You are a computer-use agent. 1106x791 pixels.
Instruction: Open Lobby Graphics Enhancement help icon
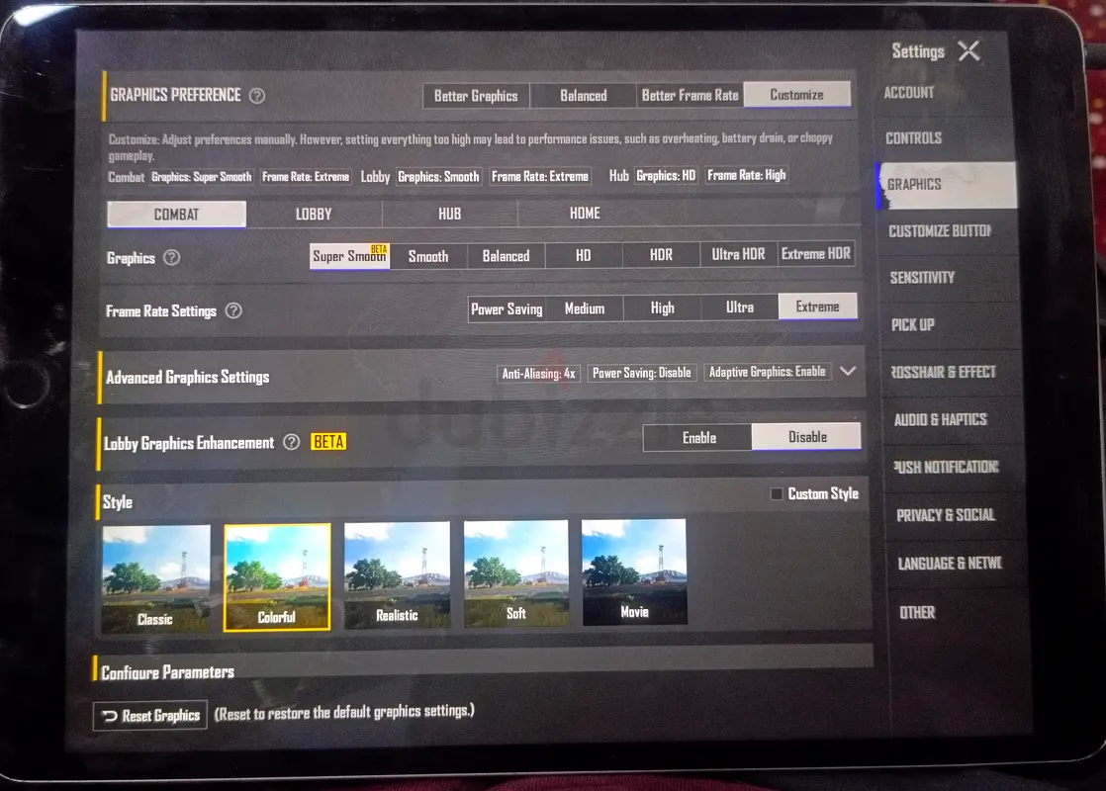pos(291,442)
